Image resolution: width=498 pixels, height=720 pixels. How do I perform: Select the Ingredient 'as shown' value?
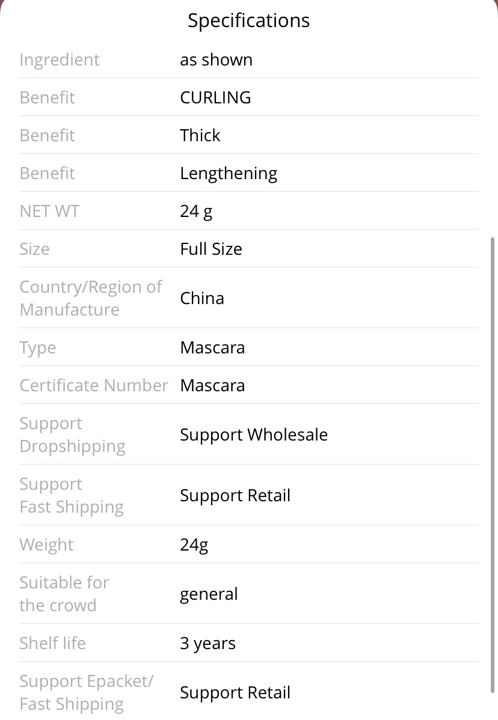click(217, 59)
